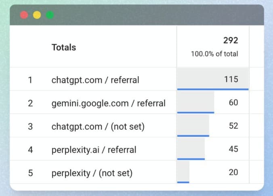
Task: Click the 45 value for perplexity.ai
Action: pyautogui.click(x=233, y=150)
